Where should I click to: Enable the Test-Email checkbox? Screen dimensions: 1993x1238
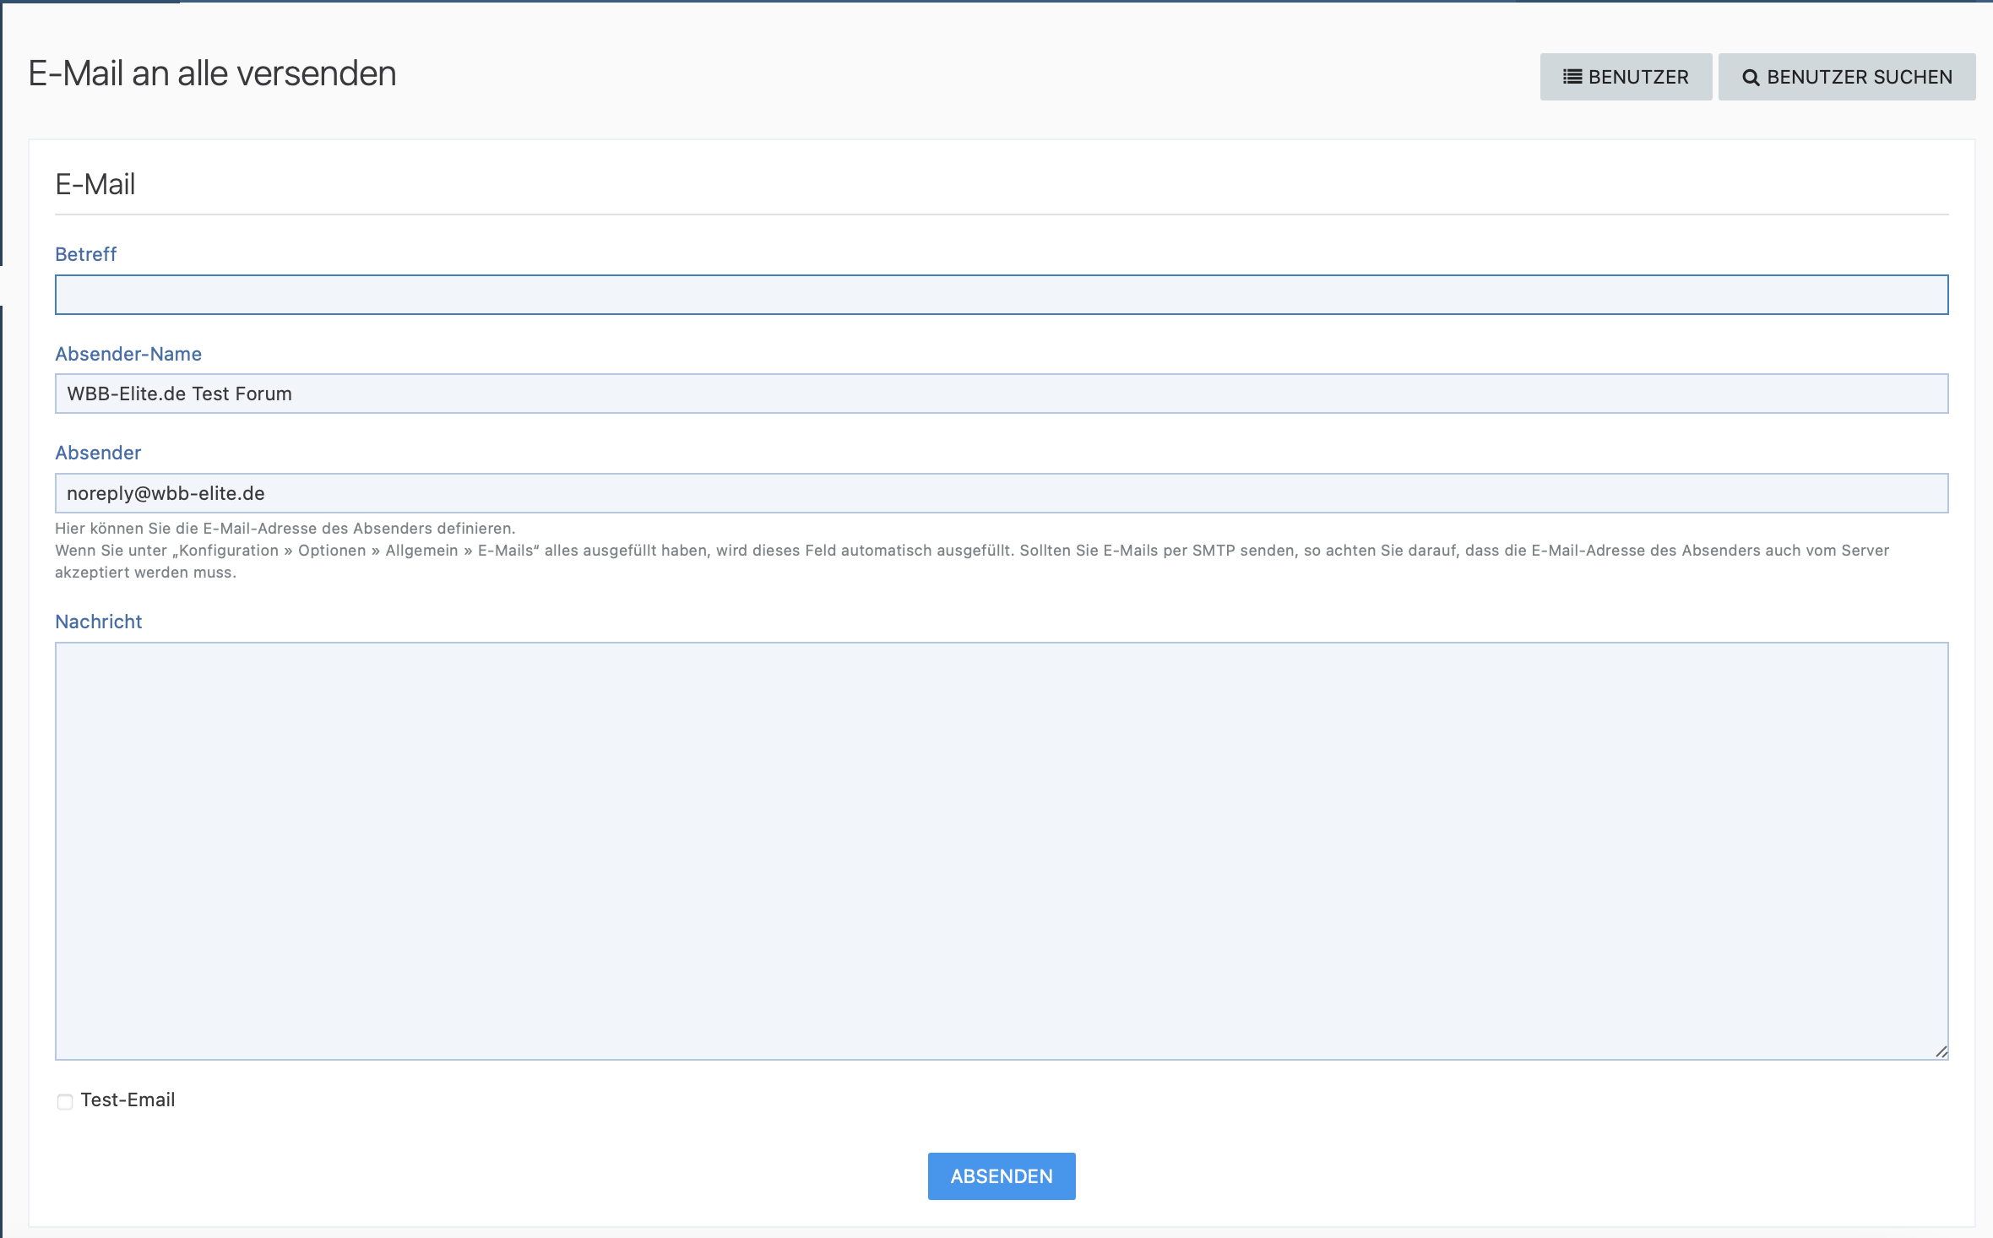pyautogui.click(x=65, y=1101)
